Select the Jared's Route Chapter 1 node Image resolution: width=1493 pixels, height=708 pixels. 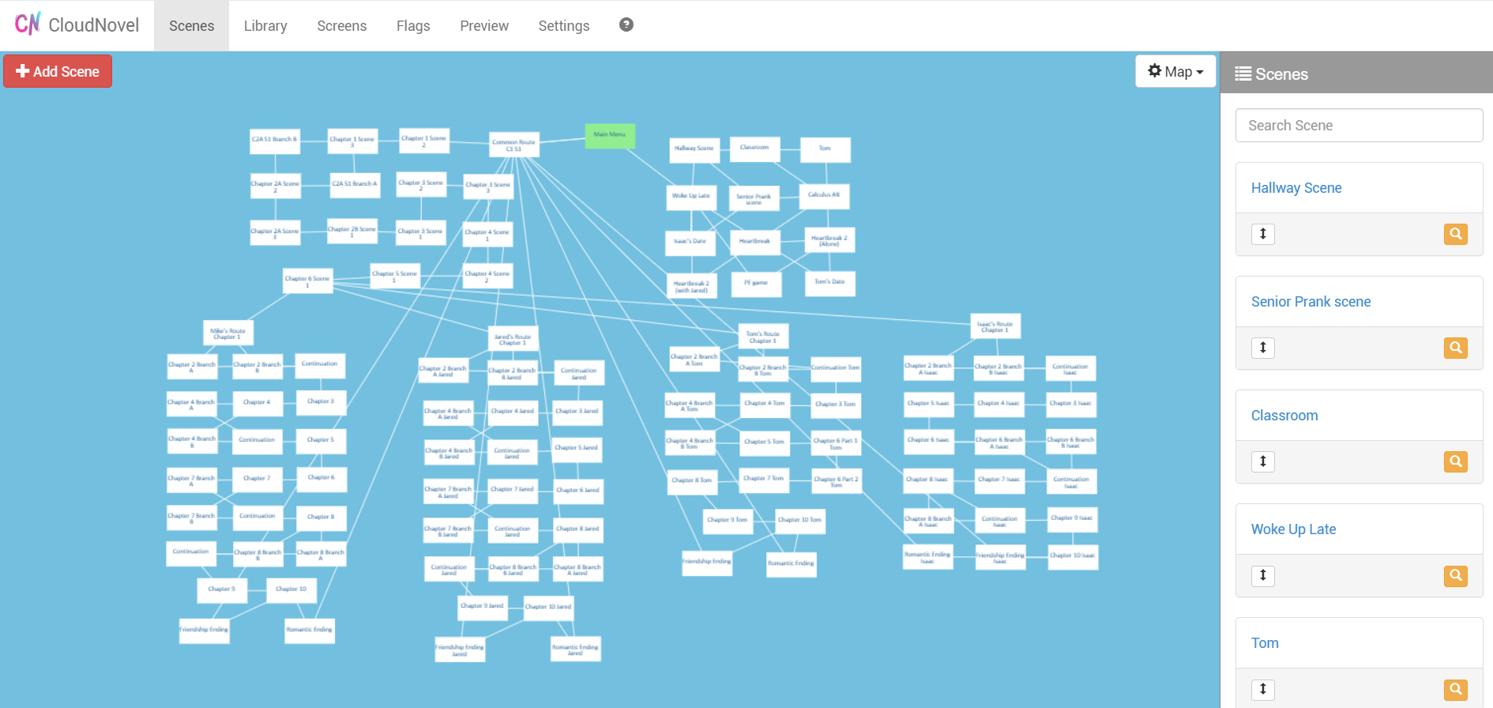pos(513,338)
